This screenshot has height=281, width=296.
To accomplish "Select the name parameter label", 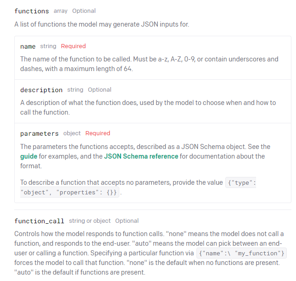I will tap(28, 46).
